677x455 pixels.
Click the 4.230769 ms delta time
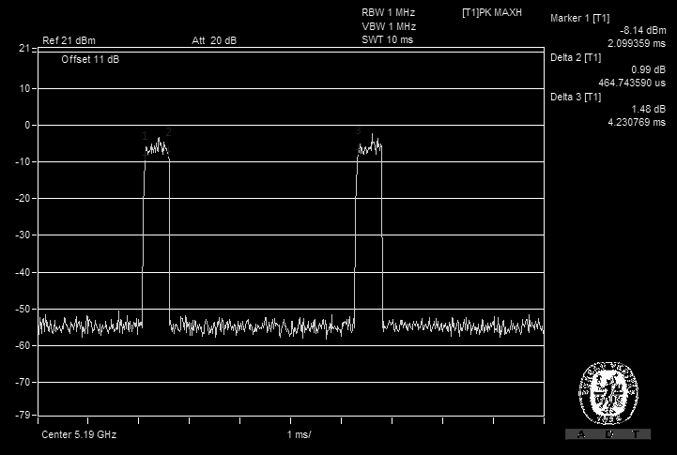(637, 122)
